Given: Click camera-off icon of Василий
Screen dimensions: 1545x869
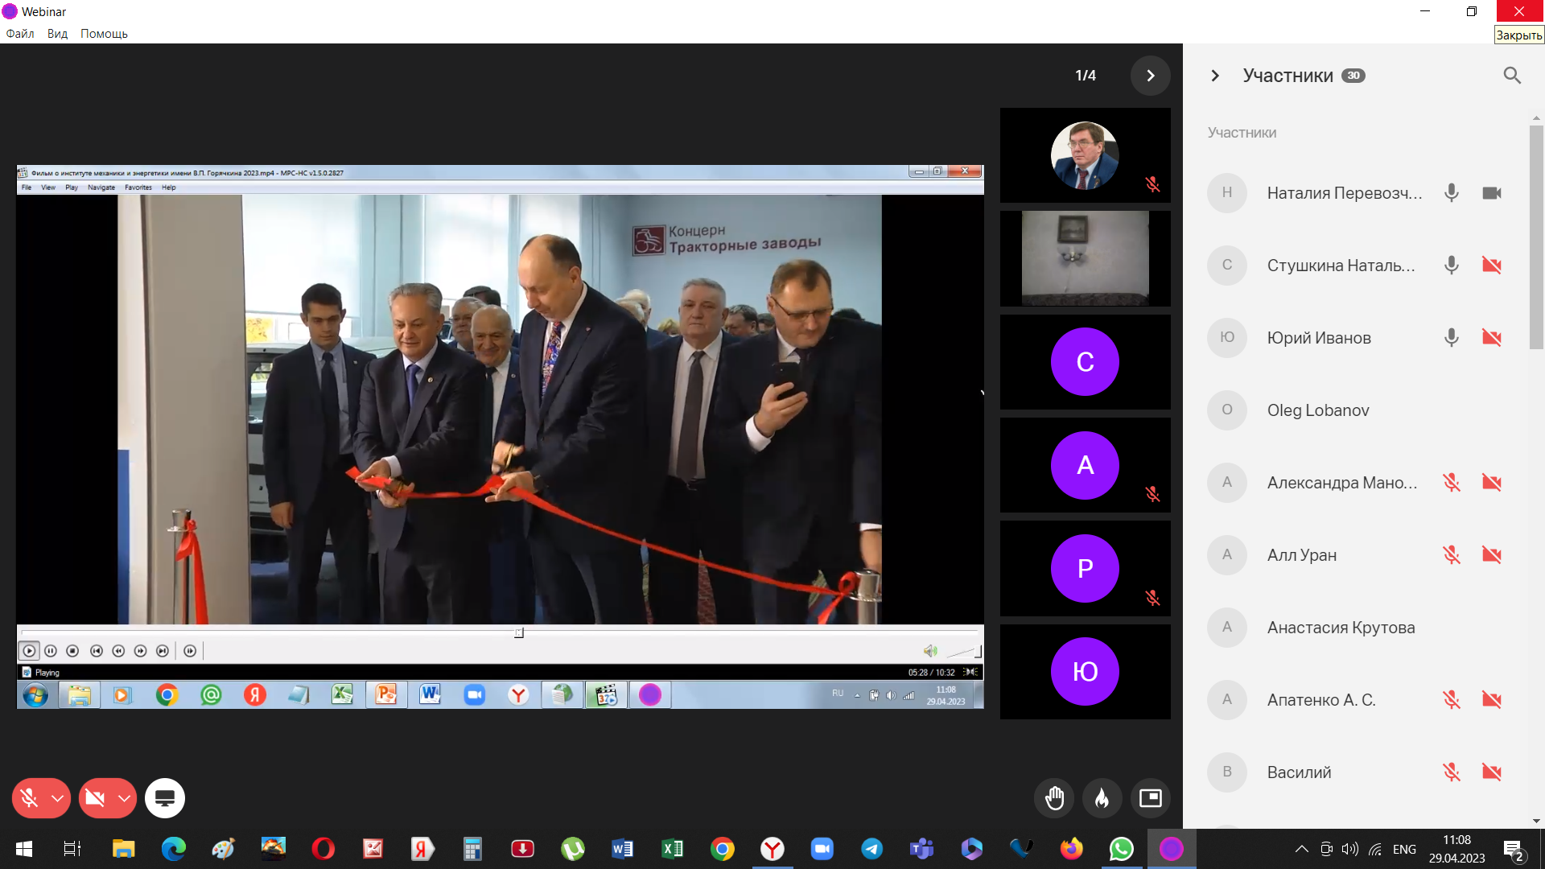Looking at the screenshot, I should 1492,772.
